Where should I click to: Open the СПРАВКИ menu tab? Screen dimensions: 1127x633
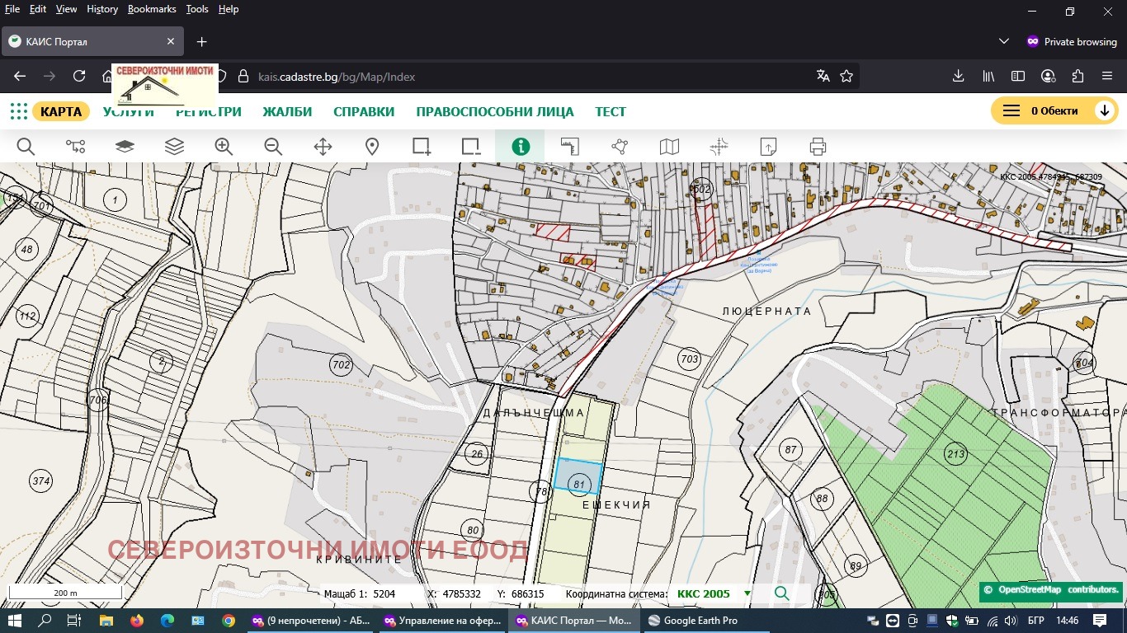tap(364, 111)
